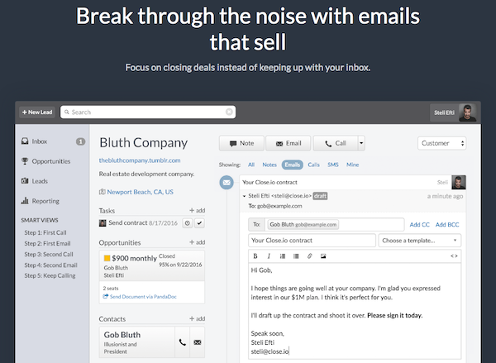Call Gob Bluth using phone icon
The image size is (496, 363).
pos(181,341)
